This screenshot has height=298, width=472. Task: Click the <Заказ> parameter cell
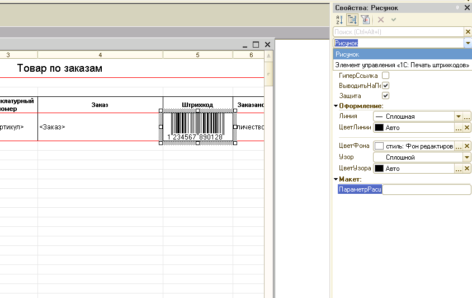point(100,127)
